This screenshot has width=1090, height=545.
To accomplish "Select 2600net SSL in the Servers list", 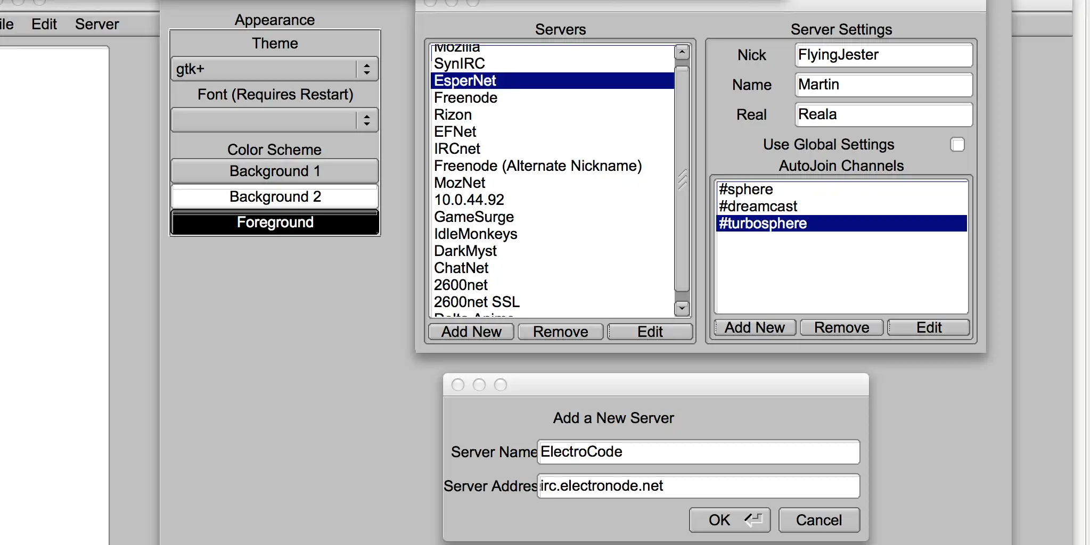I will [552, 302].
